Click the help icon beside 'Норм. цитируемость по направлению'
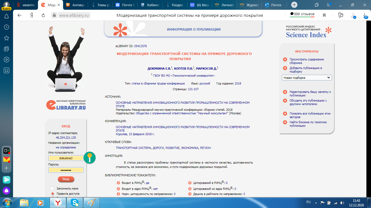371x208 pixels. pyautogui.click(x=118, y=194)
